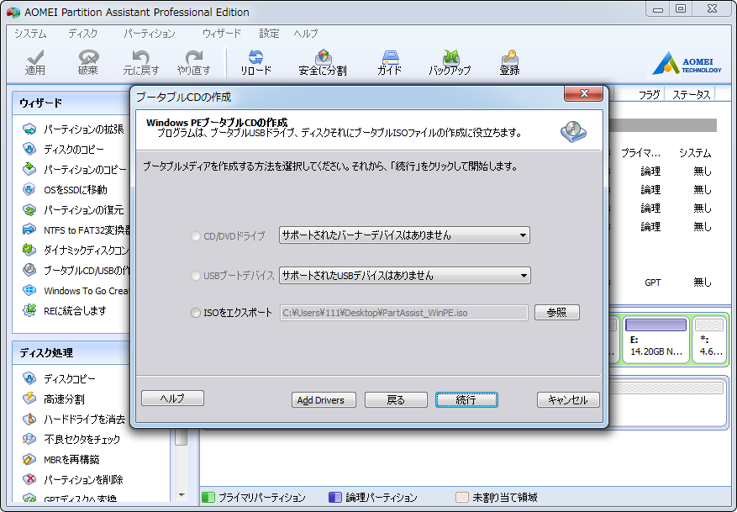Click the ブータブルCD/USB wizard icon
The image size is (737, 512).
(29, 271)
